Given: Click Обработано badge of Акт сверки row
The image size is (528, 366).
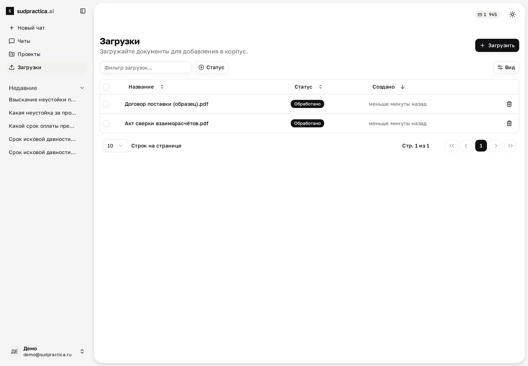Looking at the screenshot, I should [307, 123].
